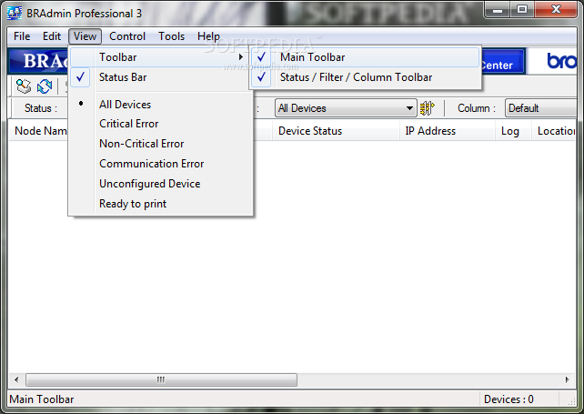Image resolution: width=584 pixels, height=414 pixels.
Task: Click the Brother Solutions Center banner button
Action: 502,62
